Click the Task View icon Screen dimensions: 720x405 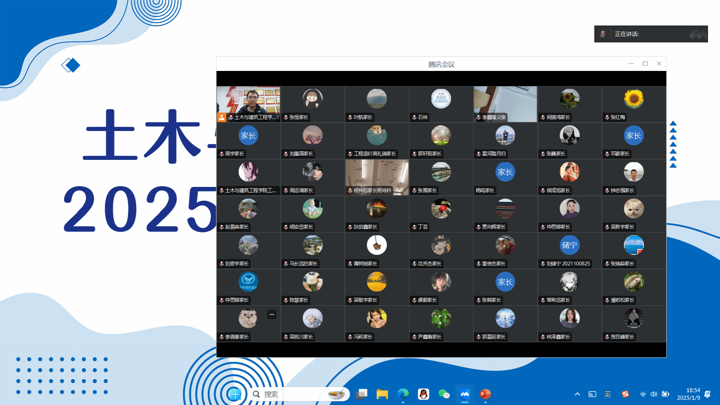(362, 394)
